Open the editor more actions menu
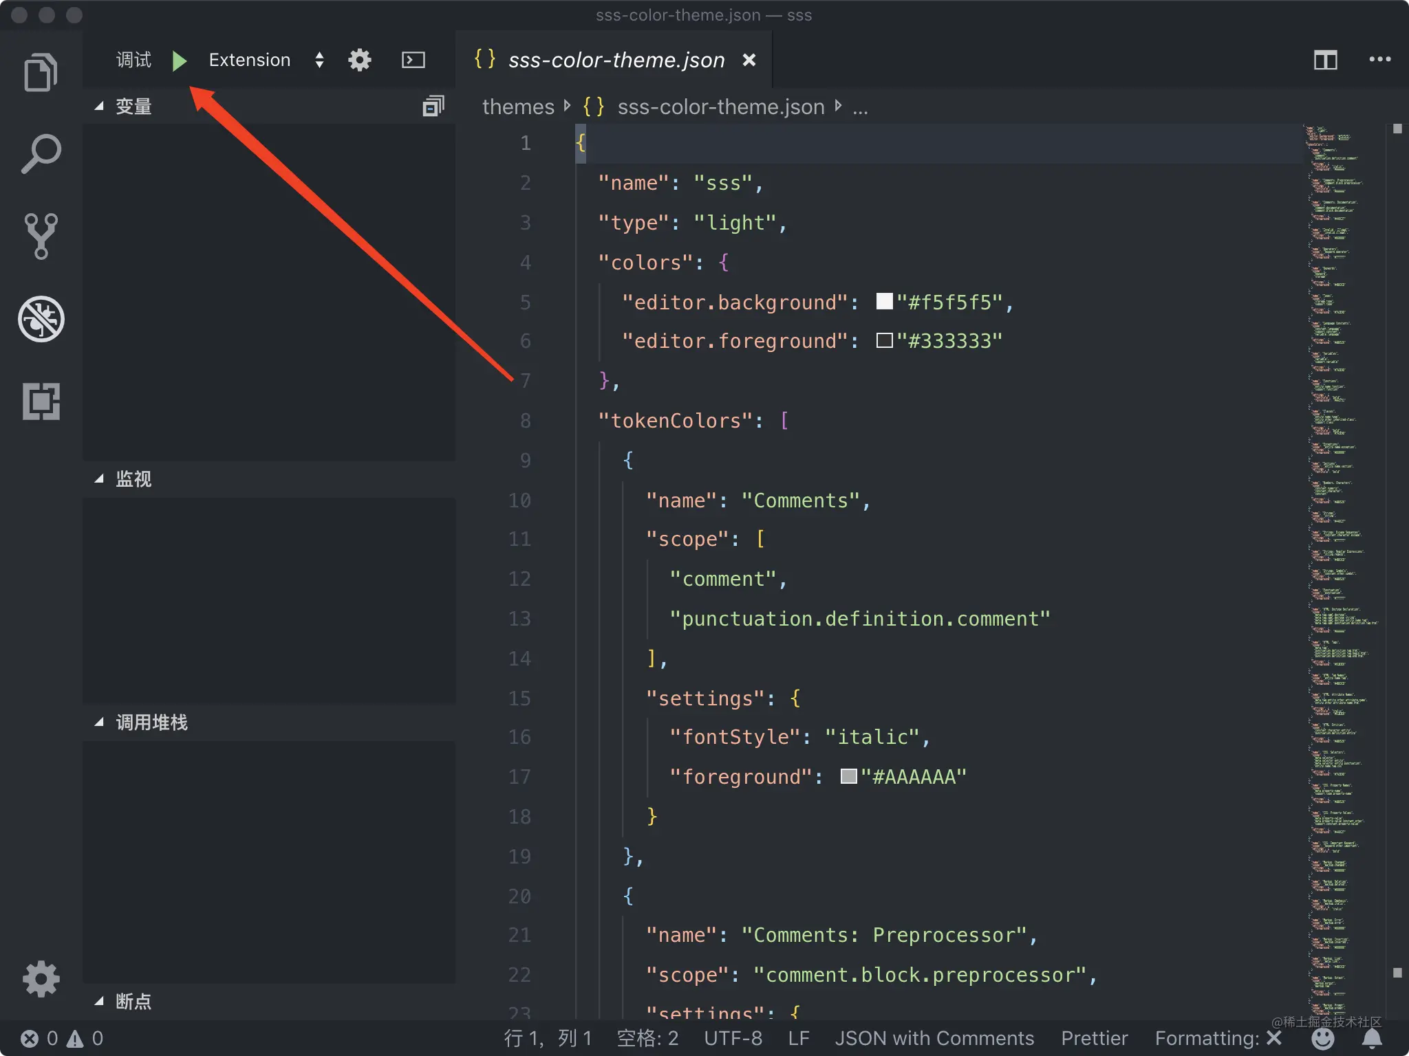The height and width of the screenshot is (1056, 1409). [x=1379, y=60]
